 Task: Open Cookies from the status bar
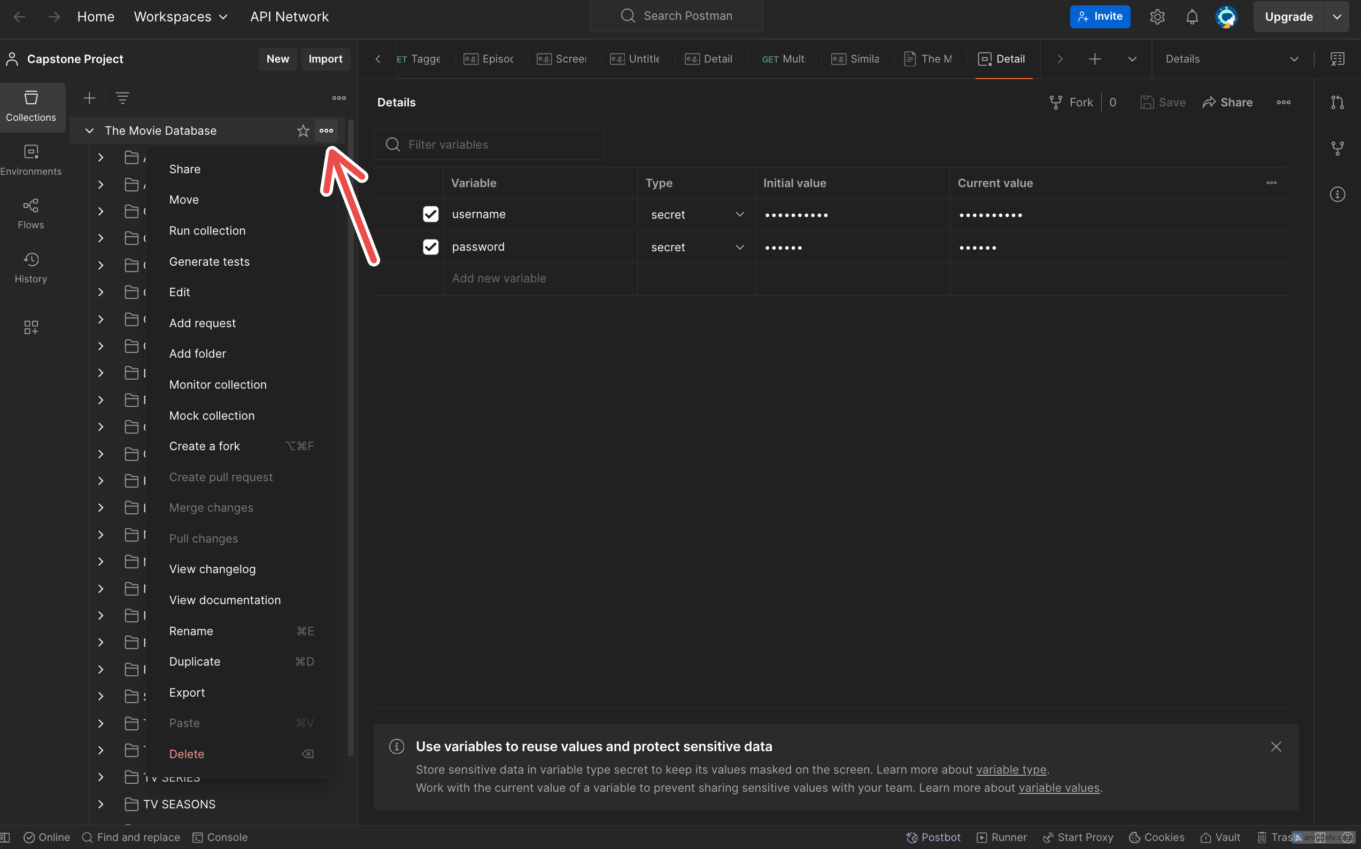pos(1157,837)
